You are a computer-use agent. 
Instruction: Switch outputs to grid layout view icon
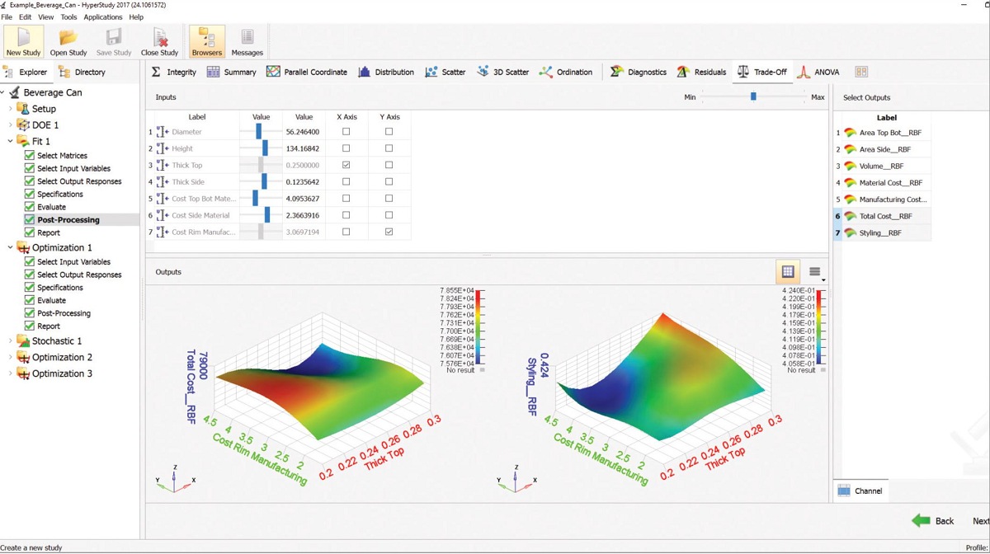coord(788,271)
